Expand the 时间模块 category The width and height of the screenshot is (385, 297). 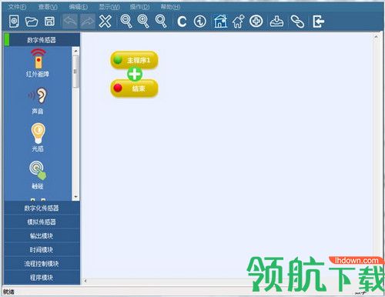42,249
